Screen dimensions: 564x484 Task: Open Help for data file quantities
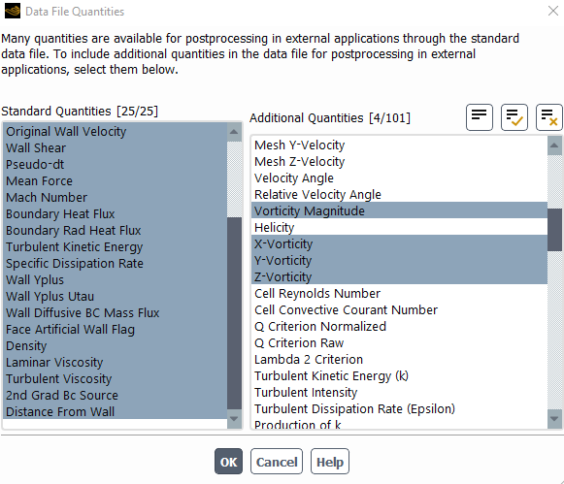pyautogui.click(x=330, y=462)
